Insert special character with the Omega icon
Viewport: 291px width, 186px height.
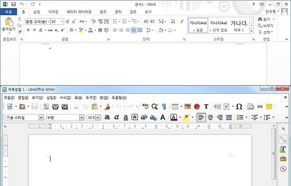click(x=239, y=106)
